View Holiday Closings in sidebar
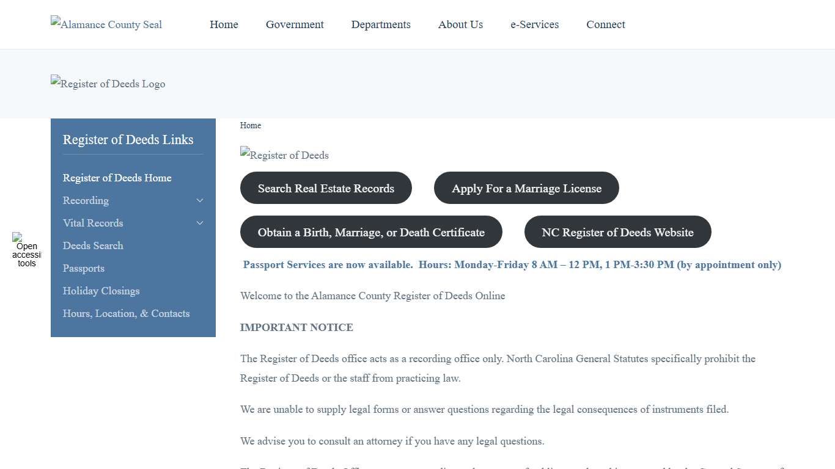 101,291
